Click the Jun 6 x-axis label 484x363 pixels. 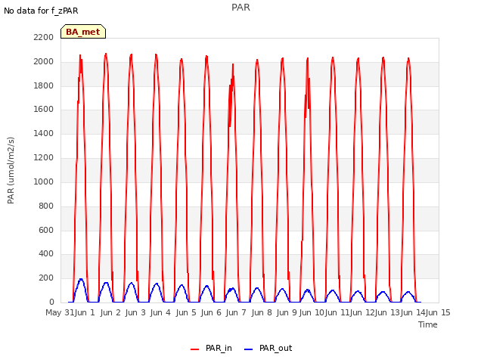[211, 312]
